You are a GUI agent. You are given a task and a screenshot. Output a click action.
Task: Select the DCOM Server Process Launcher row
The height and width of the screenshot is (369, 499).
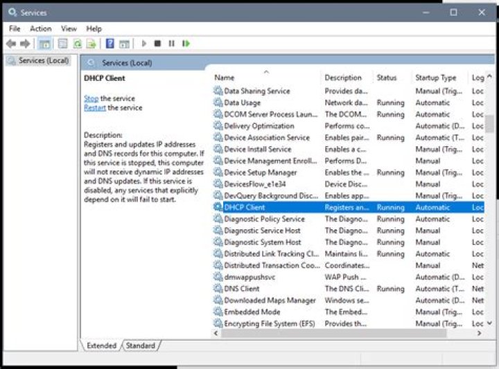(x=349, y=114)
